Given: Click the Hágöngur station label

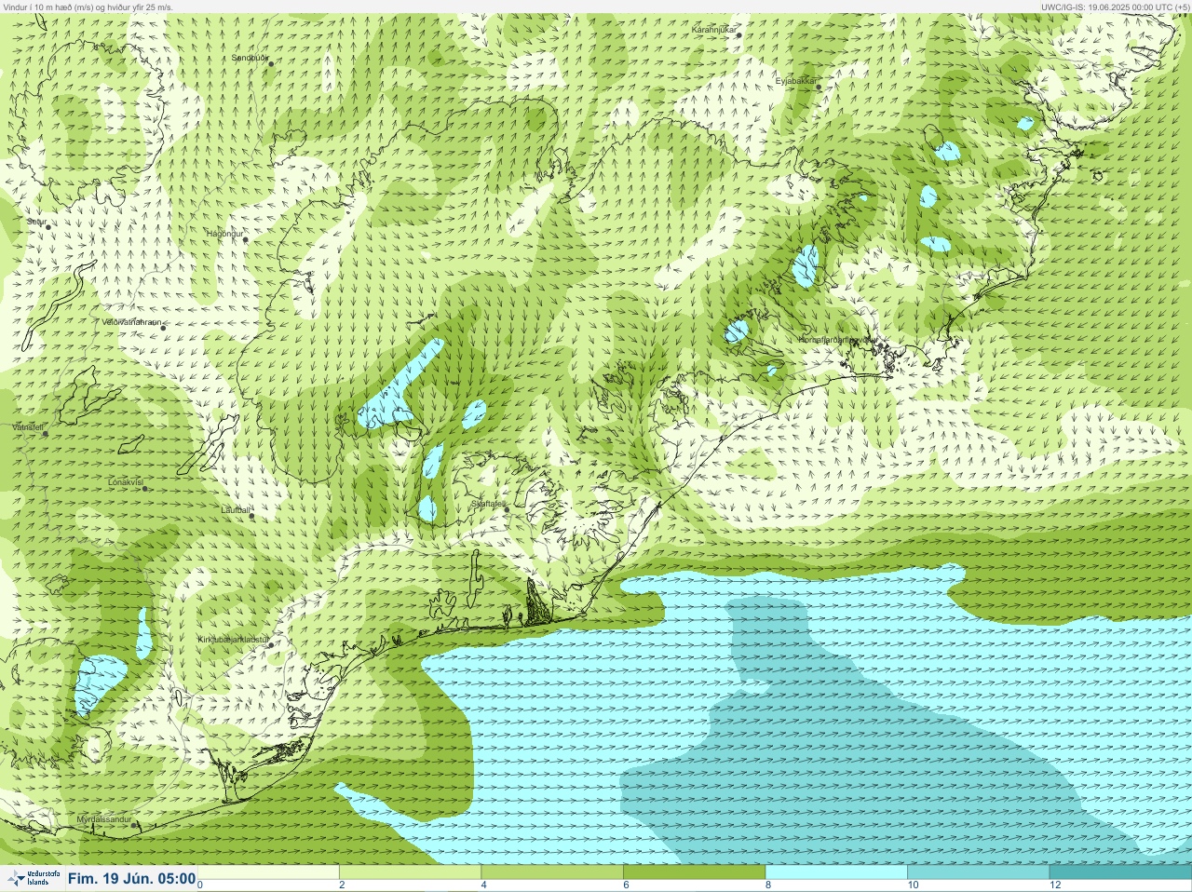Looking at the screenshot, I should tap(224, 234).
